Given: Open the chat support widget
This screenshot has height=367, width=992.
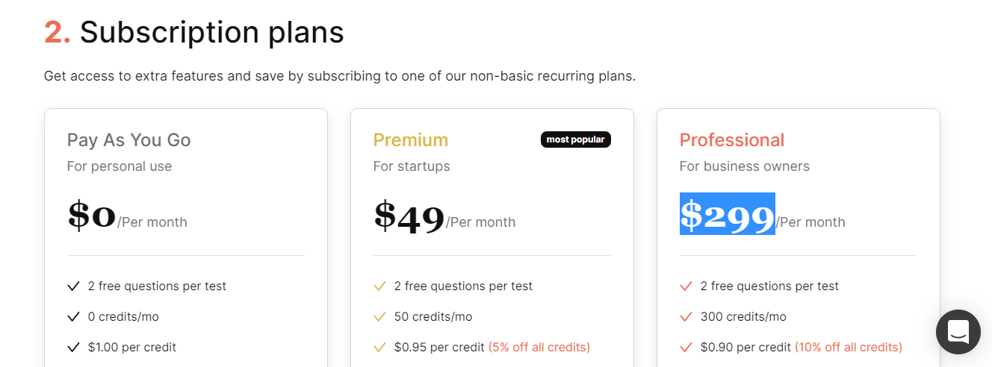Looking at the screenshot, I should [x=958, y=331].
